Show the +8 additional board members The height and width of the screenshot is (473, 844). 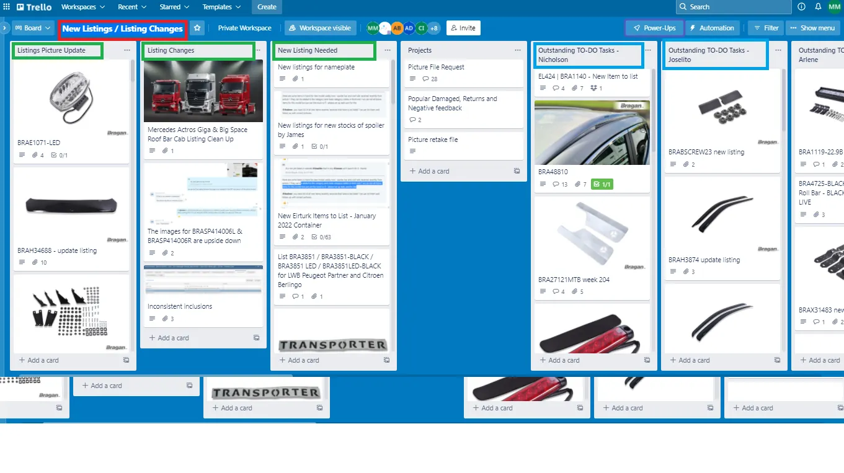pyautogui.click(x=434, y=28)
